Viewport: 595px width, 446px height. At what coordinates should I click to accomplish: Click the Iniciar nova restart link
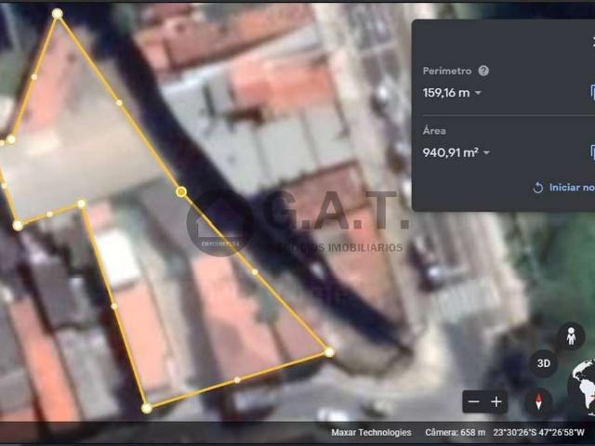point(571,188)
